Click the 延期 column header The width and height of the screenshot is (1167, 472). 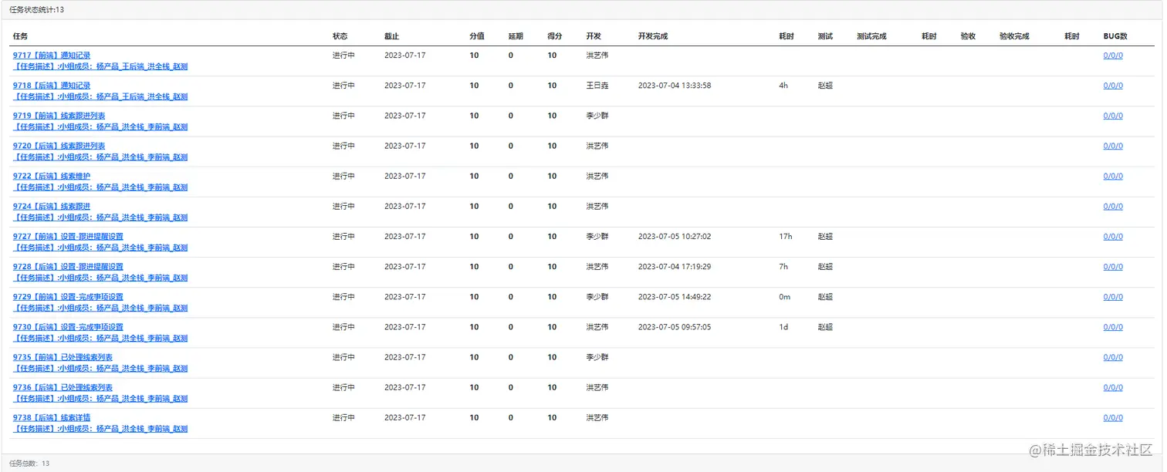(516, 36)
